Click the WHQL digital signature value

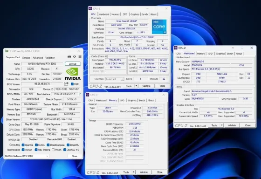coord(71,124)
